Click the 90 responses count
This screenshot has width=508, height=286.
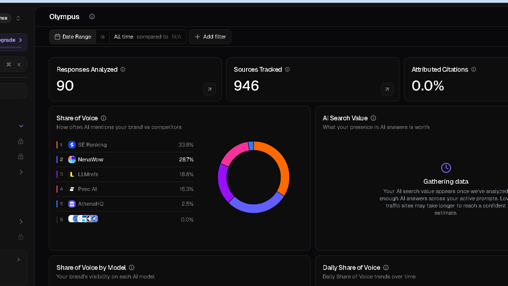click(65, 86)
